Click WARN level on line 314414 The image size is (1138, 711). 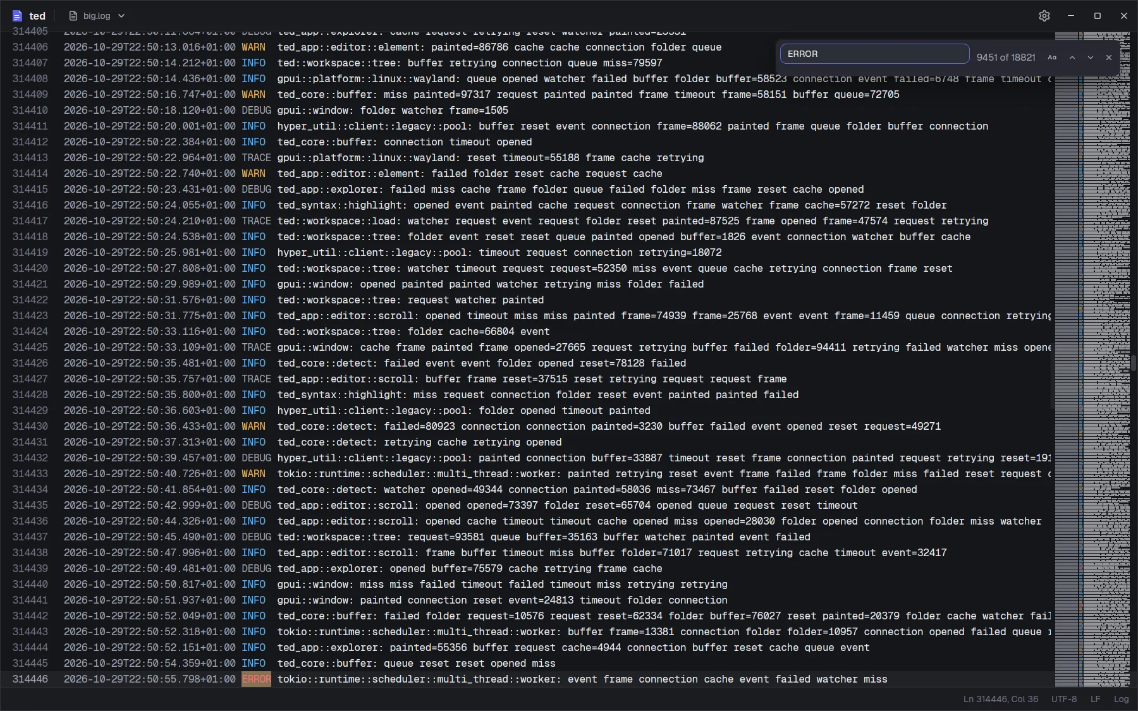coord(254,174)
